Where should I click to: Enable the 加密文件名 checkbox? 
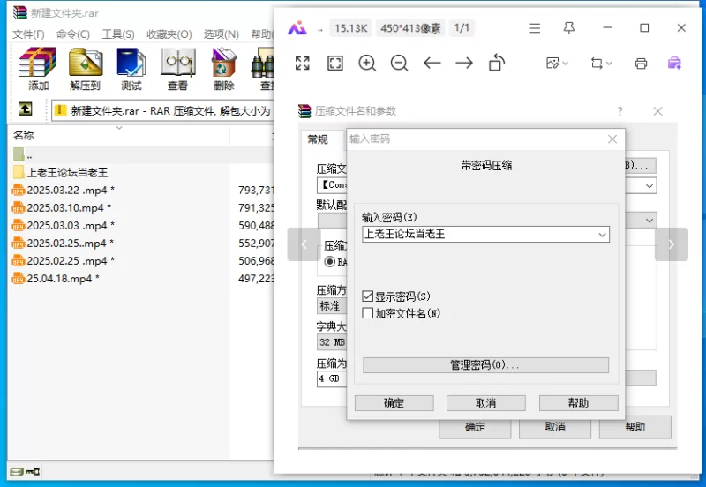[x=368, y=313]
